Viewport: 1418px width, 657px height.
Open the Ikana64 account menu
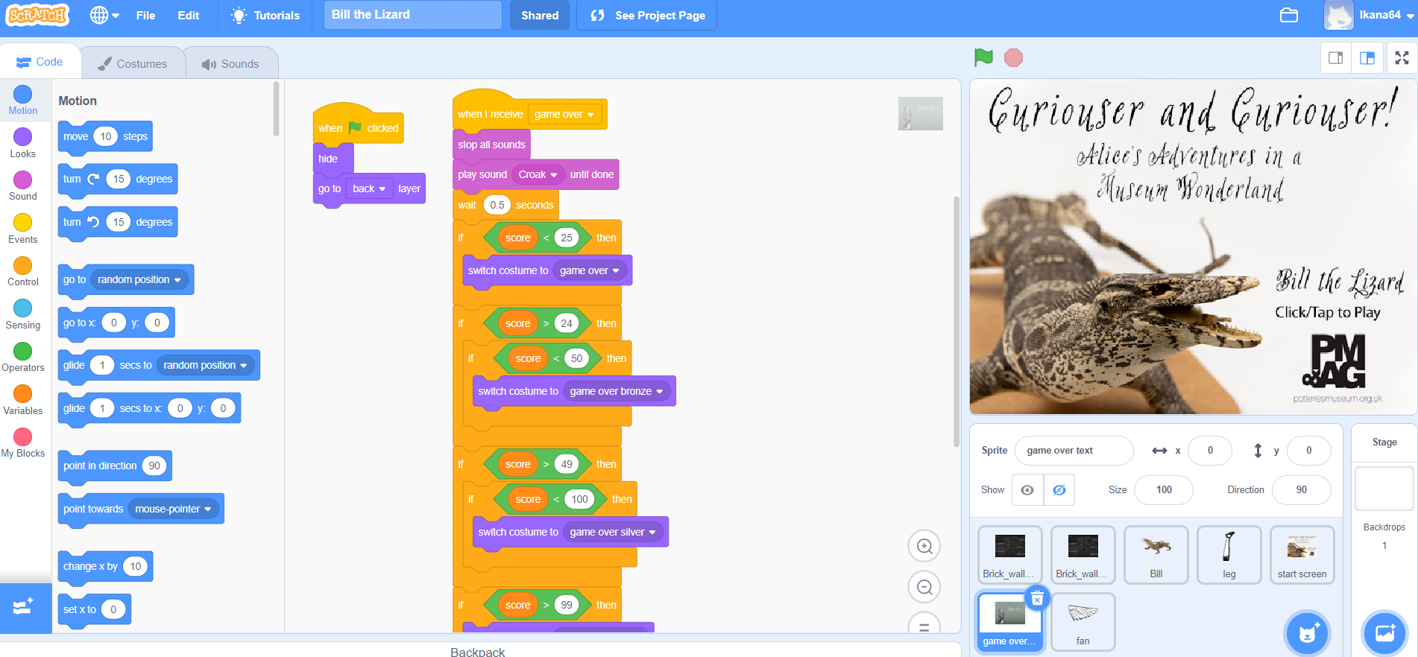(1370, 15)
